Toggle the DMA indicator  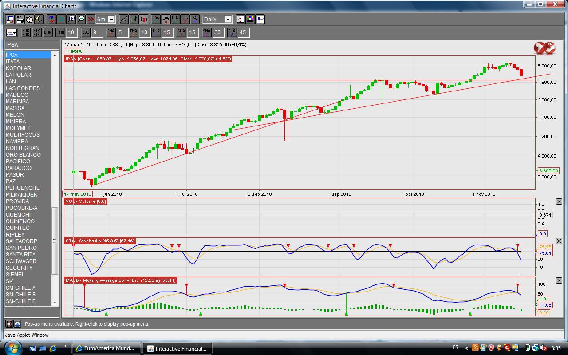point(48,32)
